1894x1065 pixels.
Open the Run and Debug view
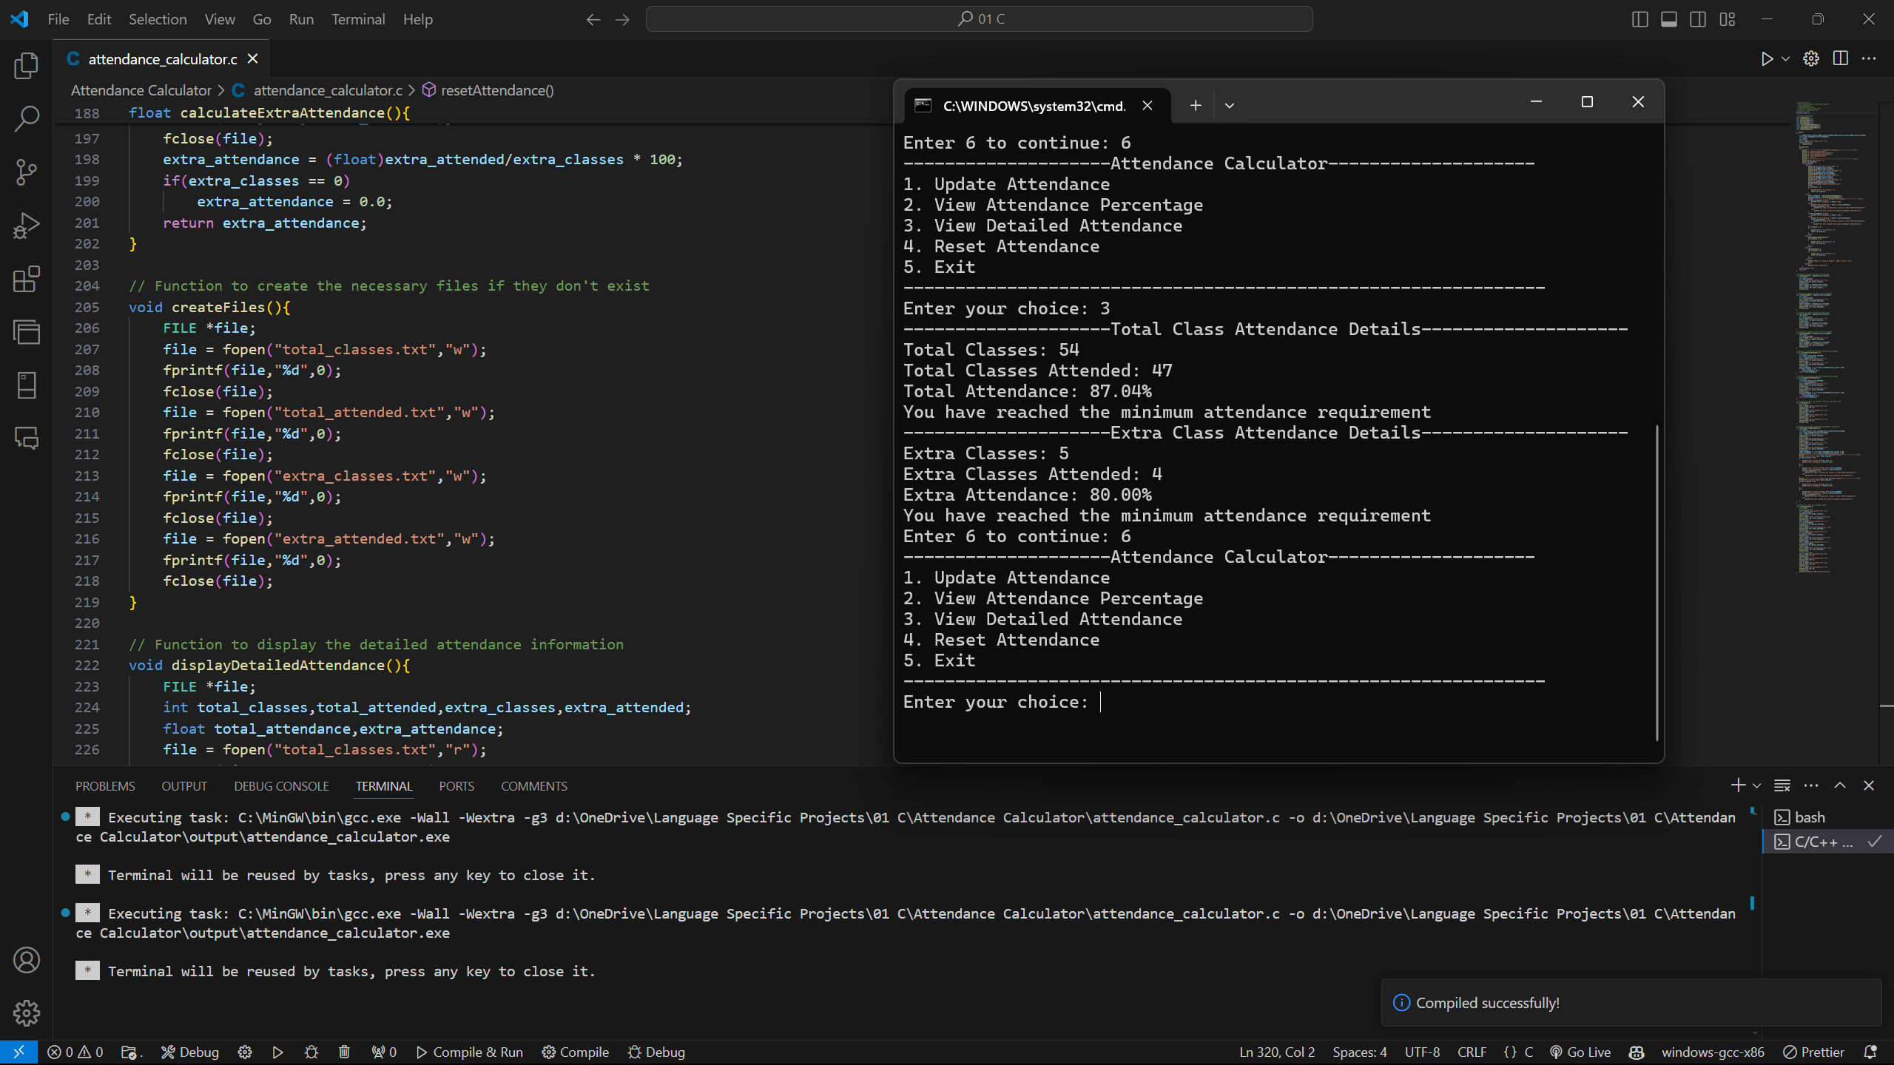click(27, 226)
